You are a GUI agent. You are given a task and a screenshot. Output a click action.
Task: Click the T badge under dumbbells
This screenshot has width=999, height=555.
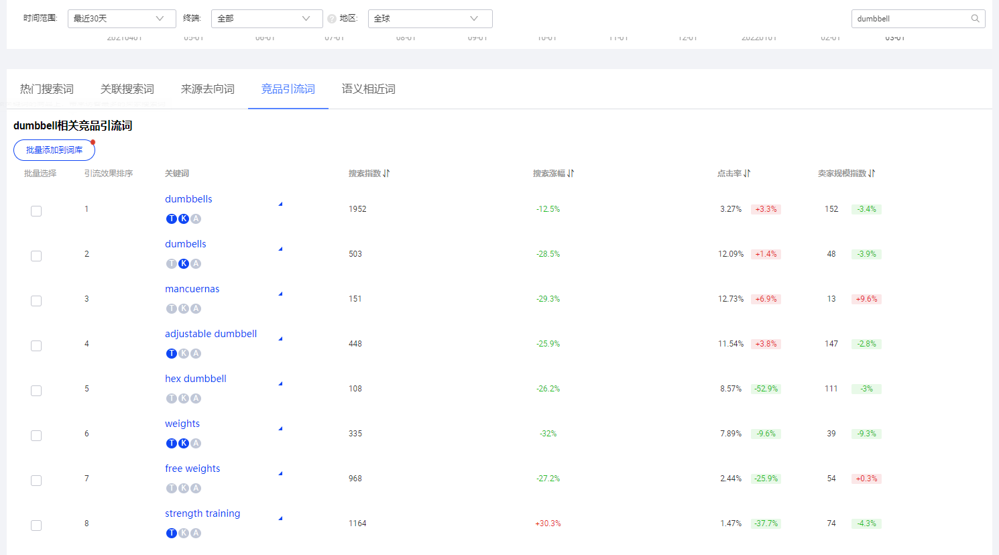172,219
